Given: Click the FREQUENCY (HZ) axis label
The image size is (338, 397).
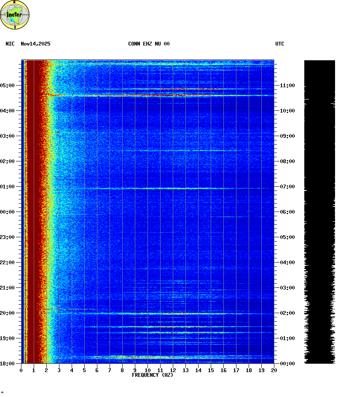Looking at the screenshot, I should click(153, 375).
